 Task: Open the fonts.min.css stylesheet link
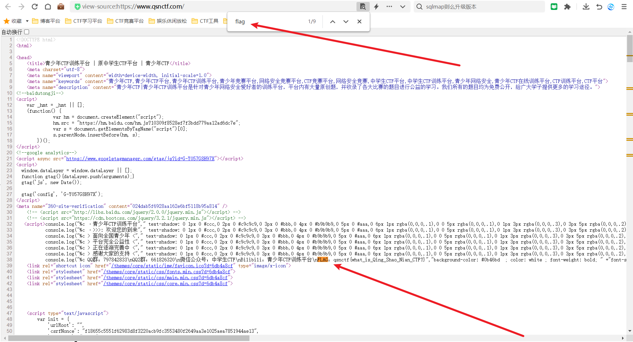click(167, 272)
